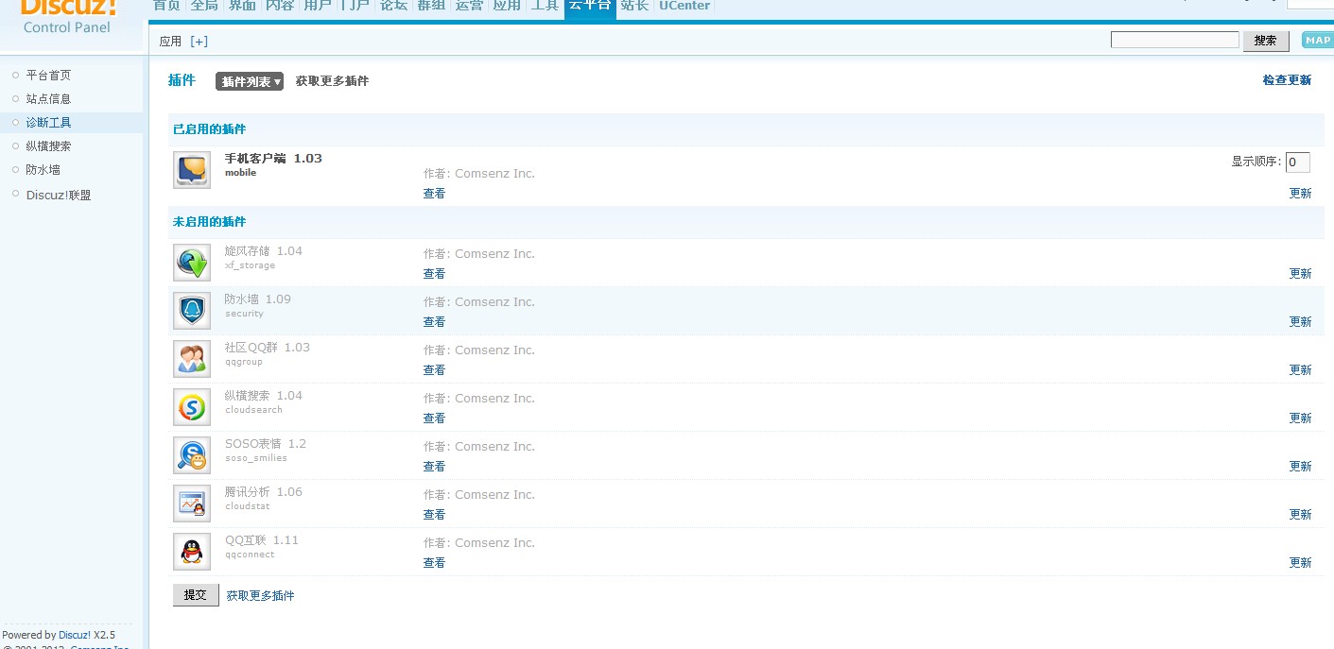Go to 平台首页 in the sidebar

pos(48,76)
